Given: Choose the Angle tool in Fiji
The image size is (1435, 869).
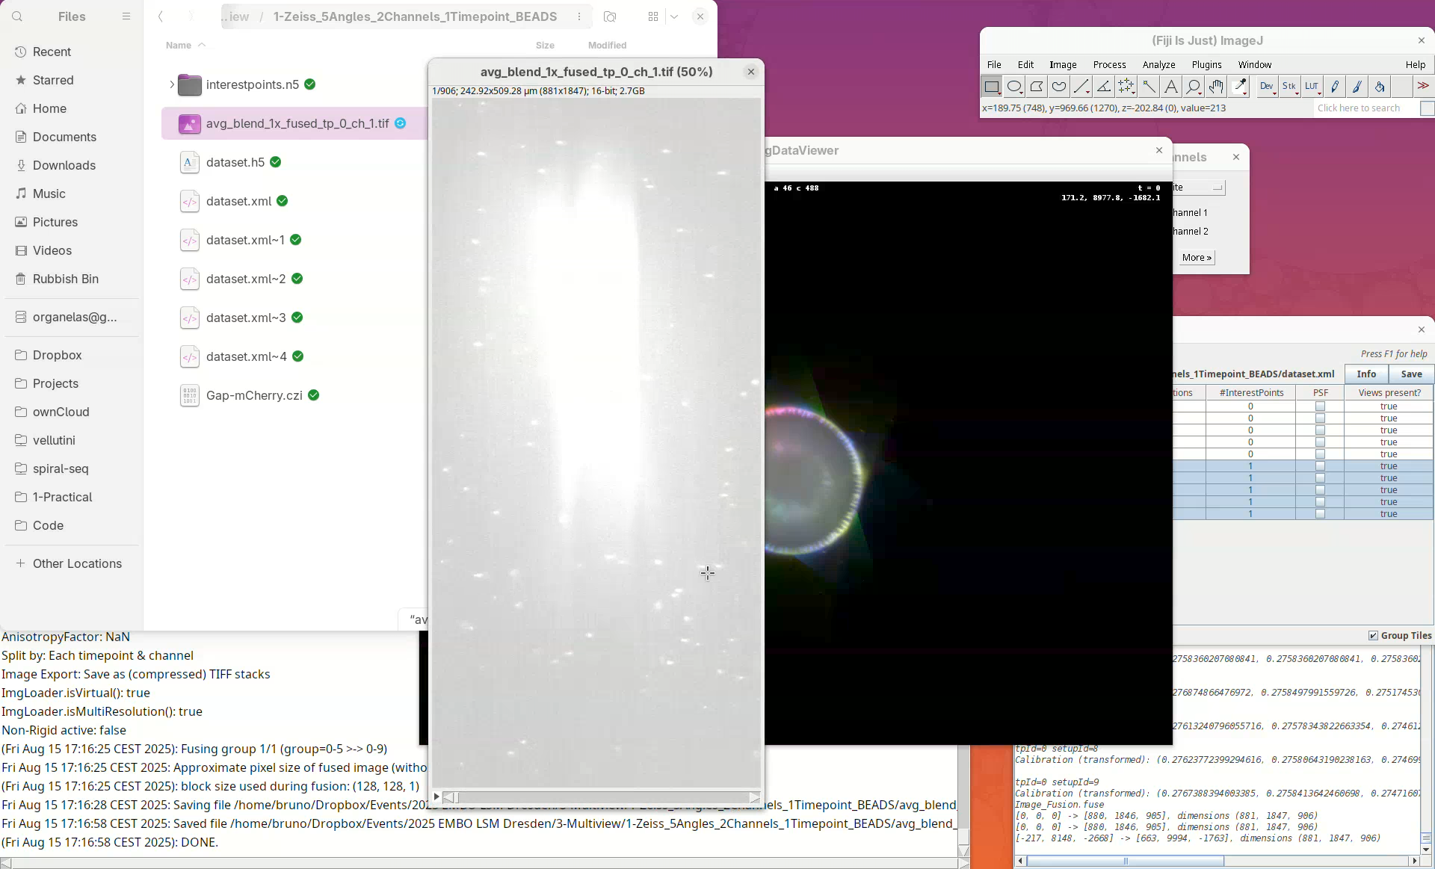Looking at the screenshot, I should 1104,87.
